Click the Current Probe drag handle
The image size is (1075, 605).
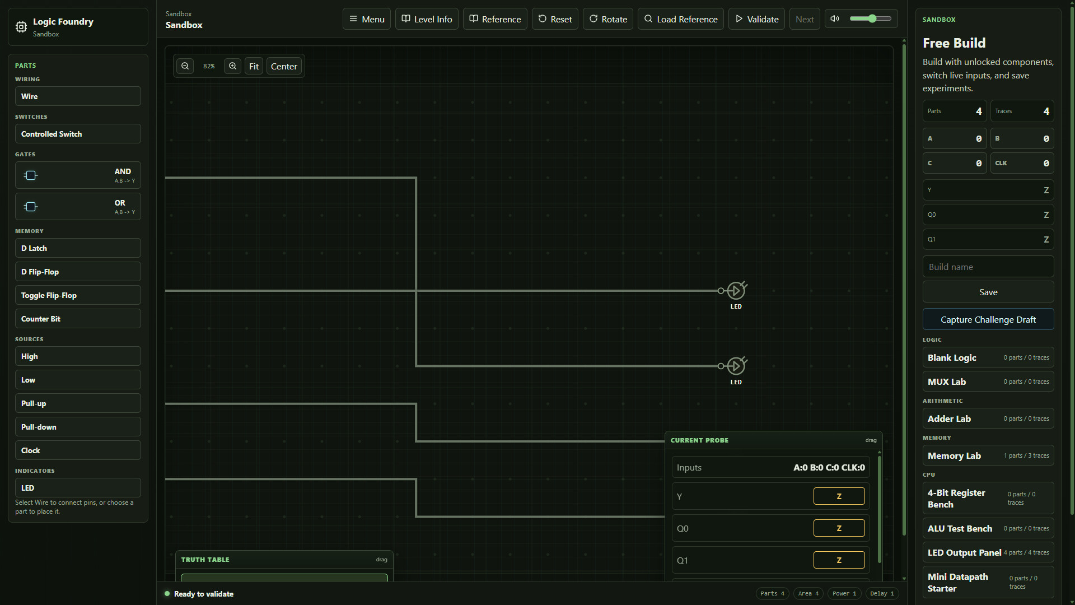coord(871,440)
